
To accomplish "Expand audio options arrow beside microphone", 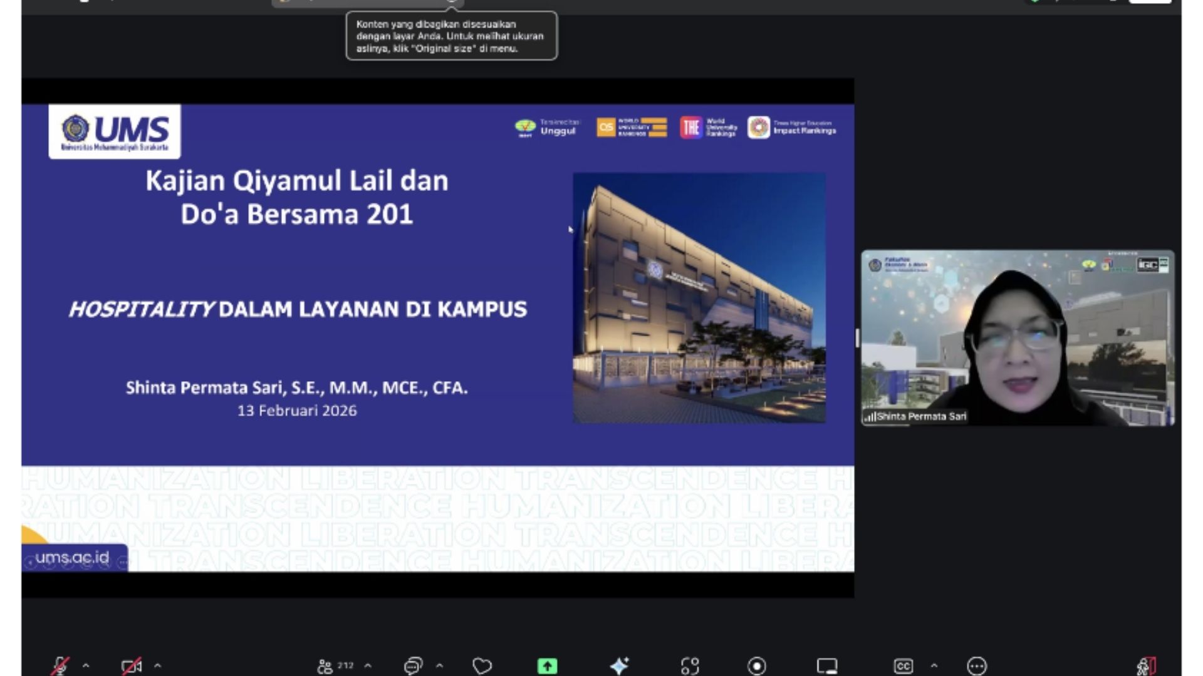I will click(x=86, y=666).
